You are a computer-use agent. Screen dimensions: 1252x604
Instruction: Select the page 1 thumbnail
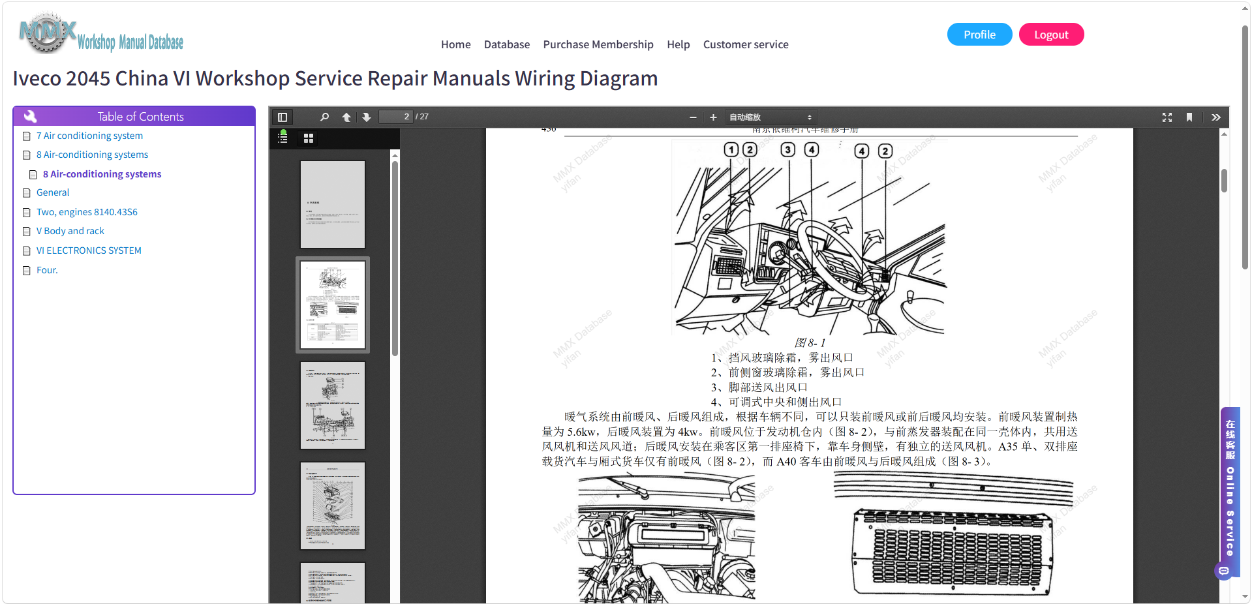click(x=333, y=205)
